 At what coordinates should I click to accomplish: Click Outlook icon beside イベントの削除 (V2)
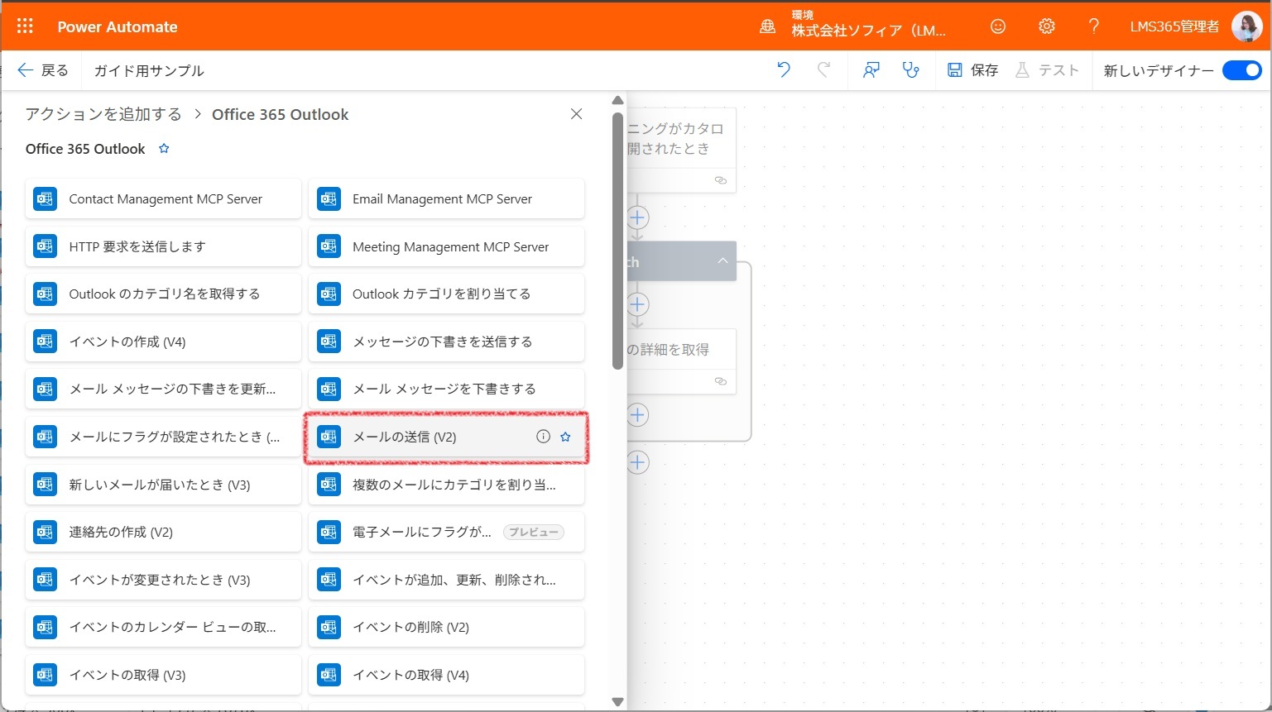point(329,627)
